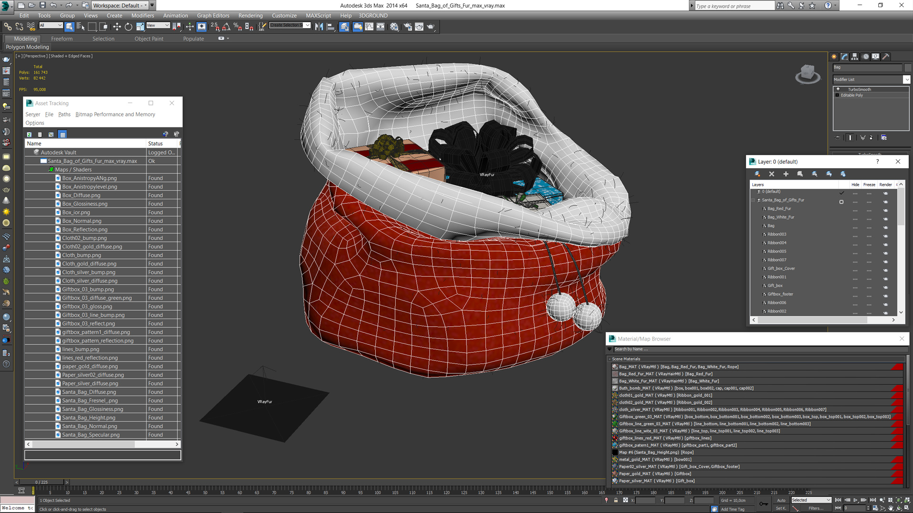Open the Rendering menu
This screenshot has height=513, width=913.
click(250, 15)
